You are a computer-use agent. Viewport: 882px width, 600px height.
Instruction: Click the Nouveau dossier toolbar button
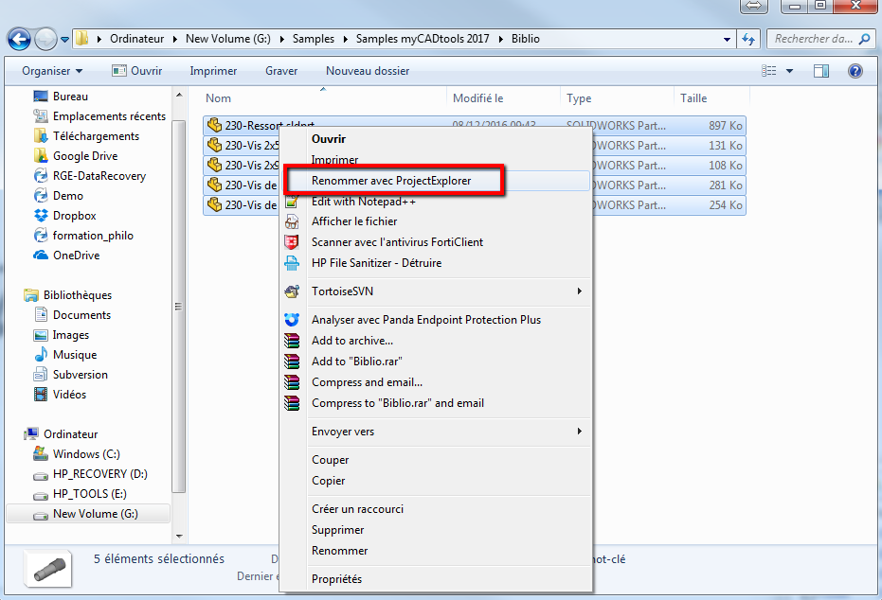pos(368,71)
